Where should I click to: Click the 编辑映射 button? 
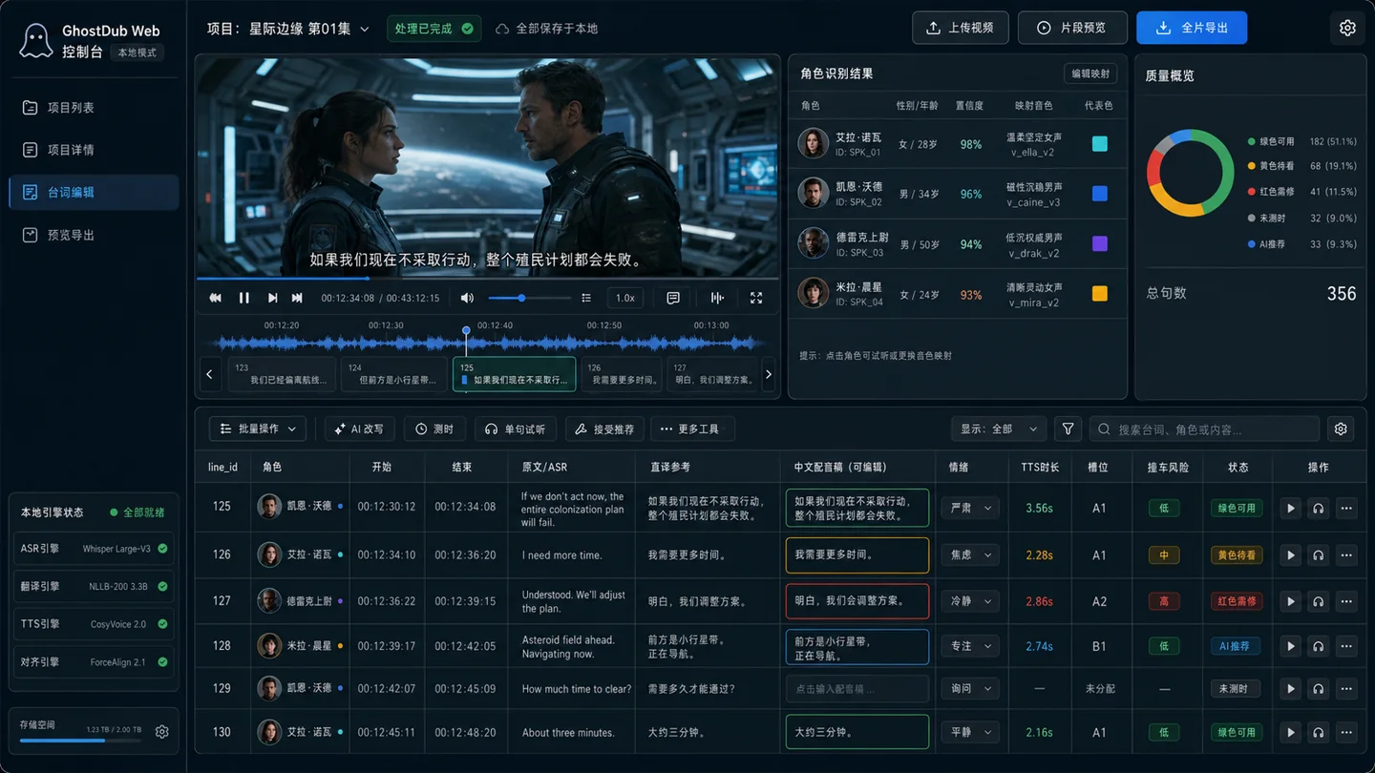click(1090, 73)
